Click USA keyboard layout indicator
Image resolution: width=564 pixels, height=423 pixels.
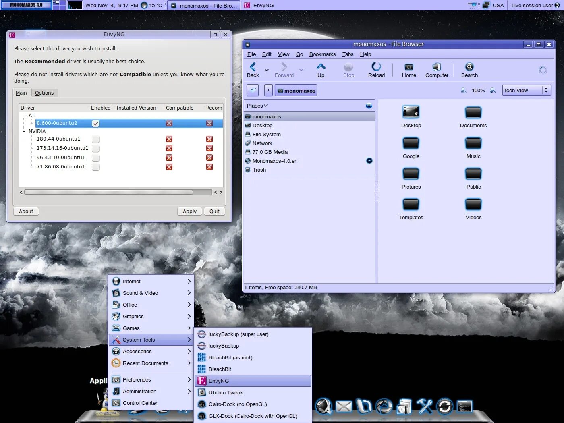pos(494,5)
